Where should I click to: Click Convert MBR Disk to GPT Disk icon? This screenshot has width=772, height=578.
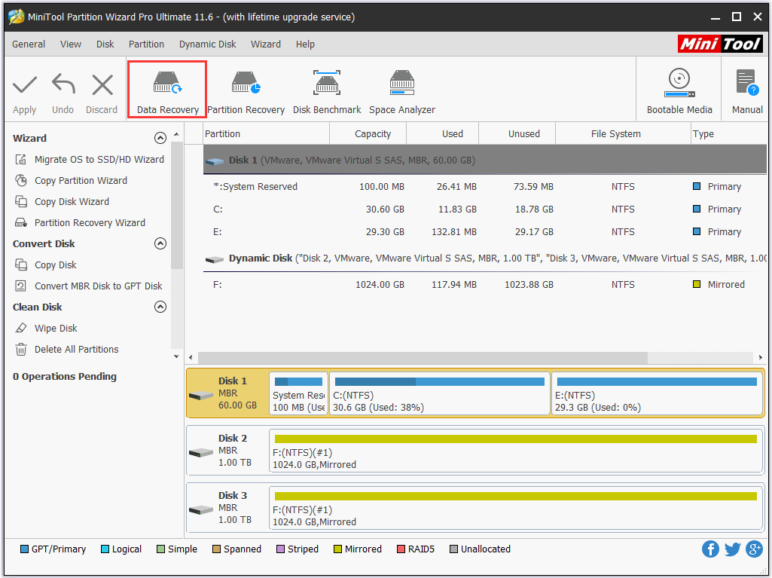point(20,286)
